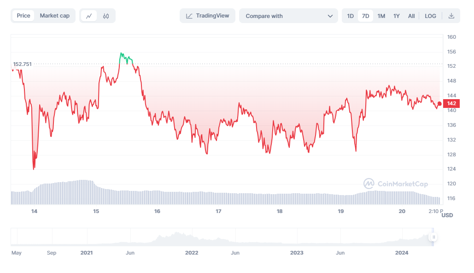Expand Compare with chevron arrow

coord(330,16)
